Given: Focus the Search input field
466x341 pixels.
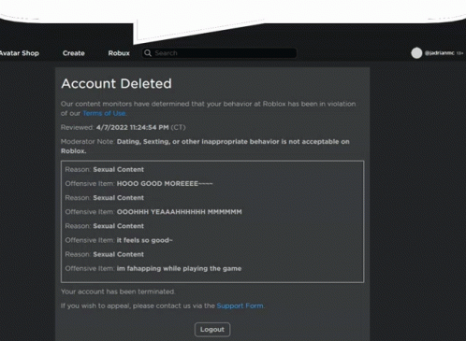Looking at the screenshot, I should click(219, 53).
